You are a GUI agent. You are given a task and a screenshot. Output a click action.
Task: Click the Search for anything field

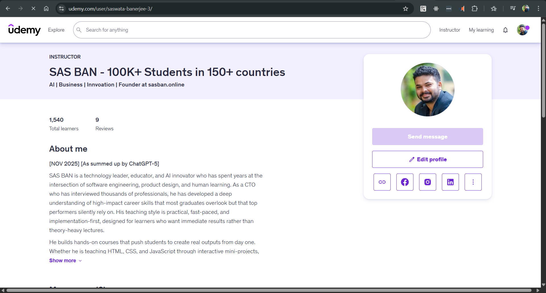pyautogui.click(x=252, y=30)
